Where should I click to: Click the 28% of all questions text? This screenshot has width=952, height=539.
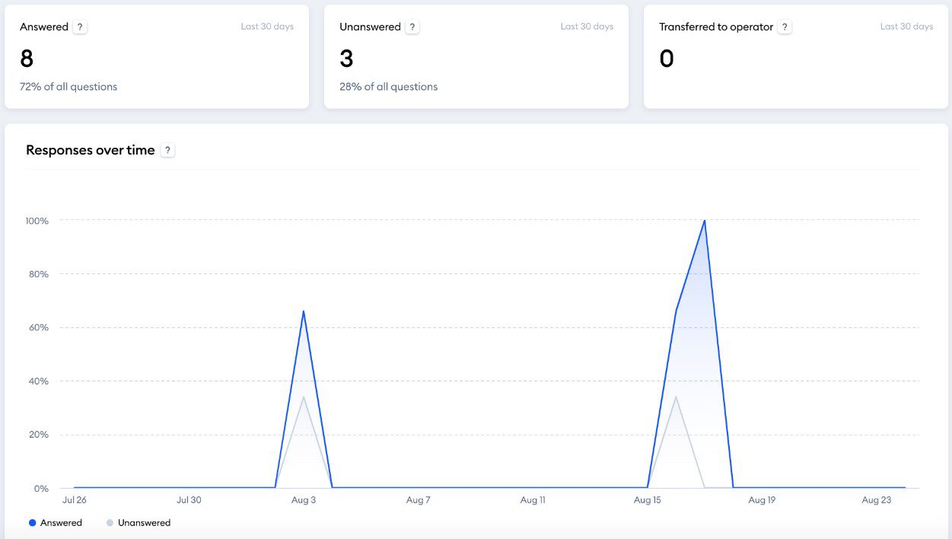point(388,86)
